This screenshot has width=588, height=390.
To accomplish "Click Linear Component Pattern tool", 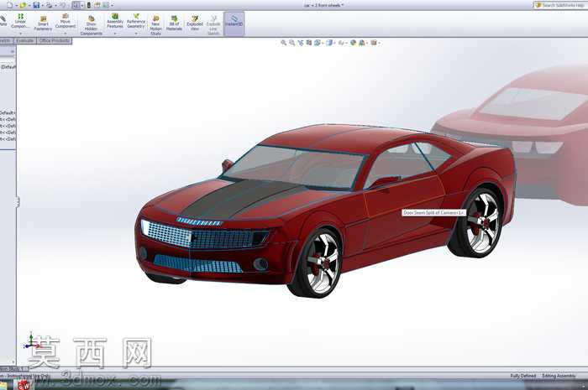I will point(20,21).
